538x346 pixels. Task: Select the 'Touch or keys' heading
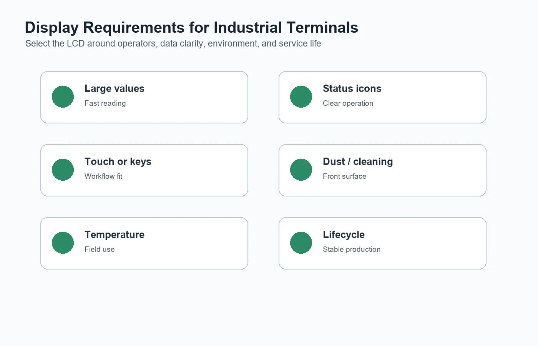(118, 161)
